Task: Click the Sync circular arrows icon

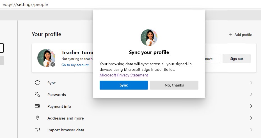Action: pos(37,83)
